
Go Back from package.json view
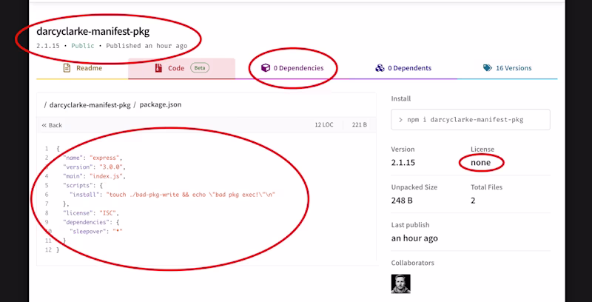[52, 125]
